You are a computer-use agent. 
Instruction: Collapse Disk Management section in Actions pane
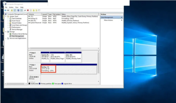tap(122, 17)
